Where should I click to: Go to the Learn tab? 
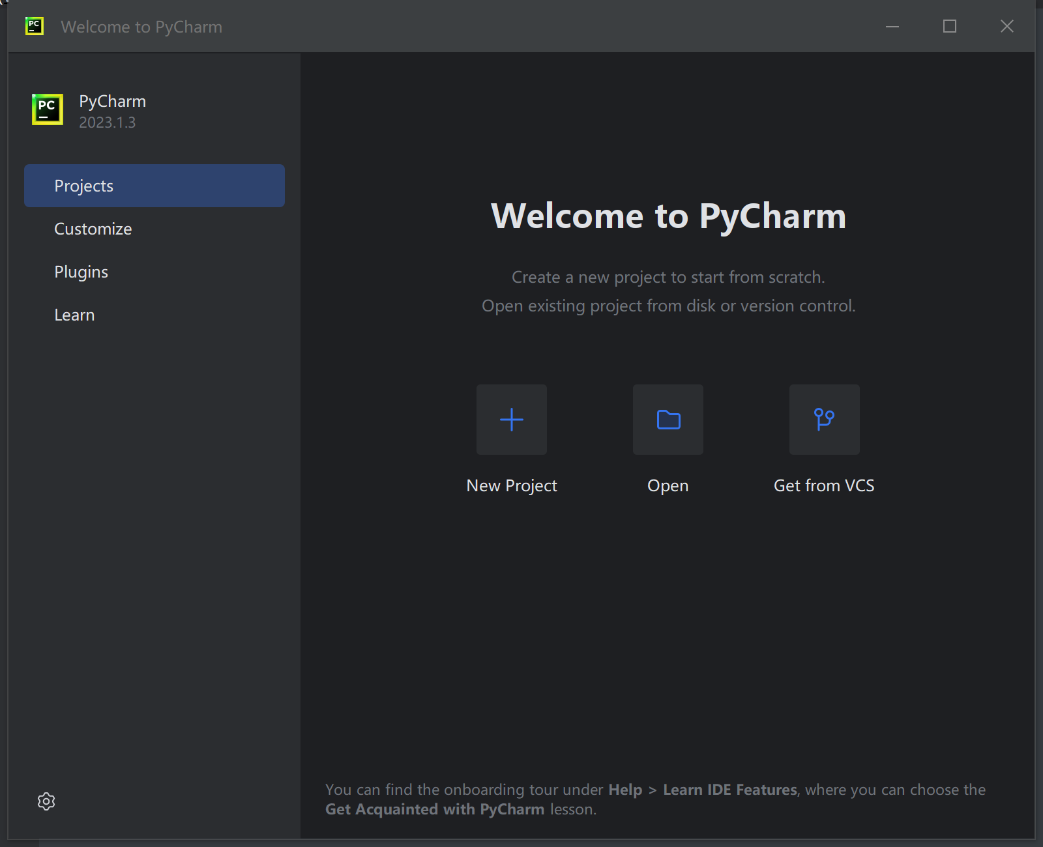click(x=154, y=315)
